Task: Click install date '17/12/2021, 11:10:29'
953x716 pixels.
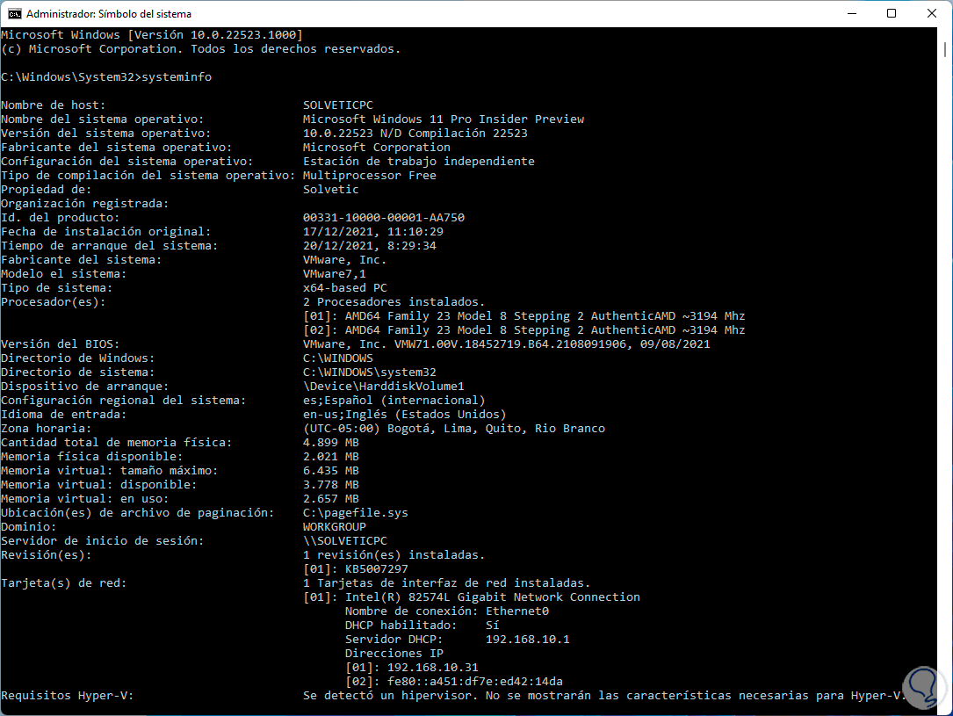Action: pyautogui.click(x=373, y=232)
